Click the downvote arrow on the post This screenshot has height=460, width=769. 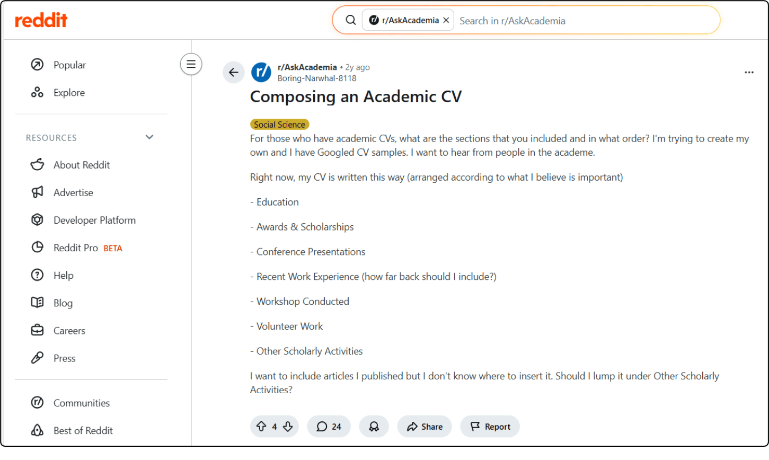(288, 427)
